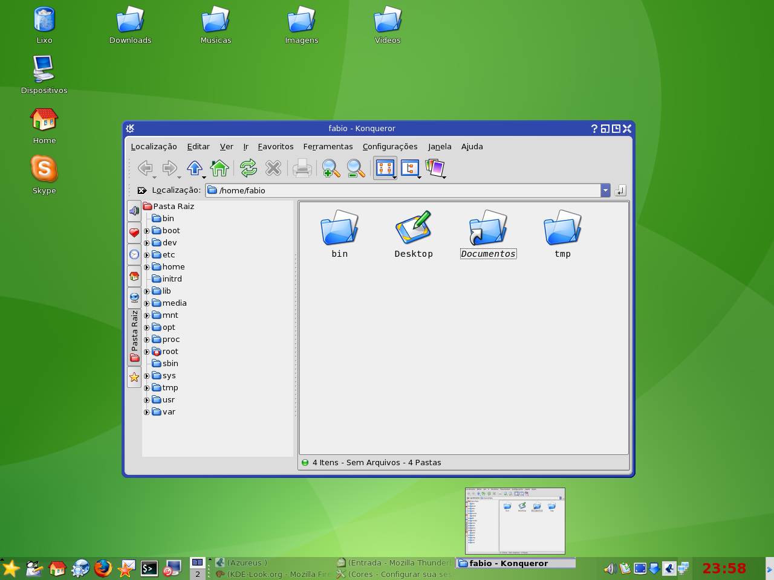Image resolution: width=774 pixels, height=580 pixels.
Task: Open the location history dropdown arrow
Action: coord(605,190)
